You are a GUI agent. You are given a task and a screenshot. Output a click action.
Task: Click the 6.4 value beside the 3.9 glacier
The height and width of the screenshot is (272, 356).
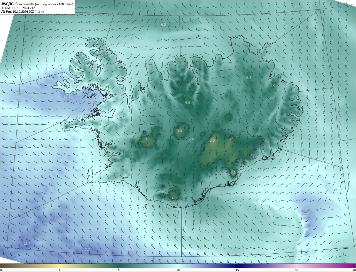pos(191,139)
